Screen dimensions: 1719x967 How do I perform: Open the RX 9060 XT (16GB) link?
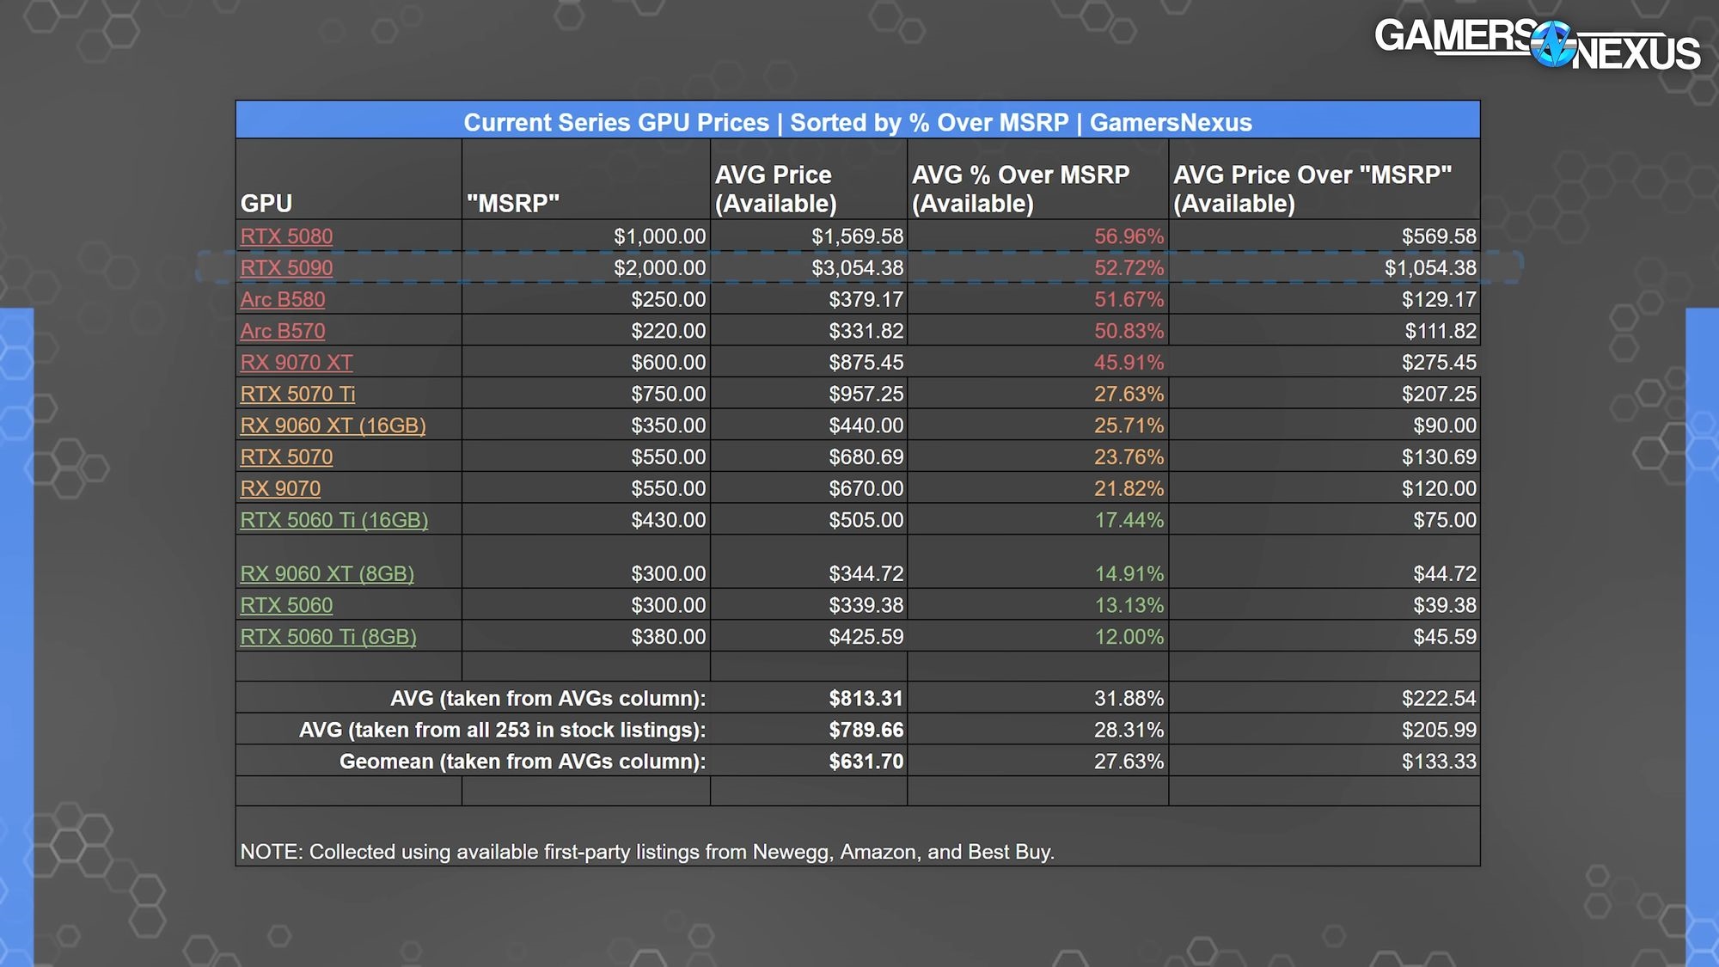pyautogui.click(x=333, y=425)
